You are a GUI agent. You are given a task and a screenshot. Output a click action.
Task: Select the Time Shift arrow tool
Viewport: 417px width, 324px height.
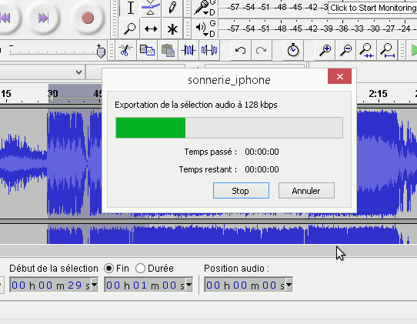pos(151,28)
